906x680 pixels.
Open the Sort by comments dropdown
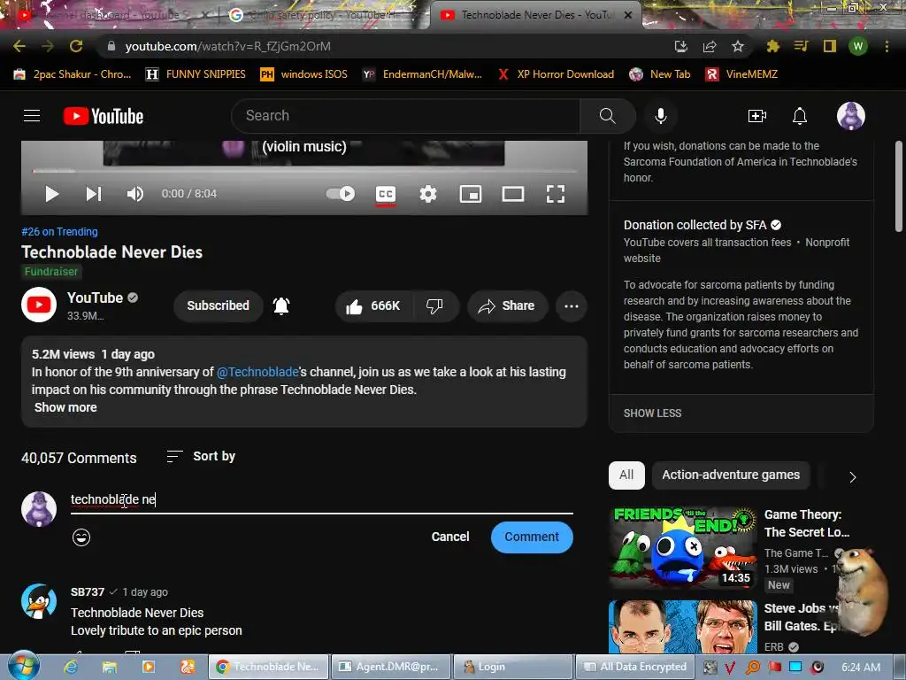(x=201, y=456)
